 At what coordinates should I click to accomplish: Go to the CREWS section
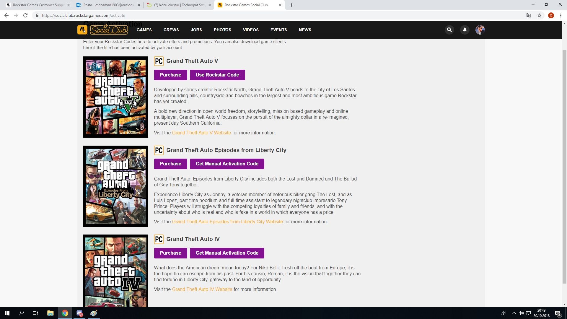click(x=171, y=30)
